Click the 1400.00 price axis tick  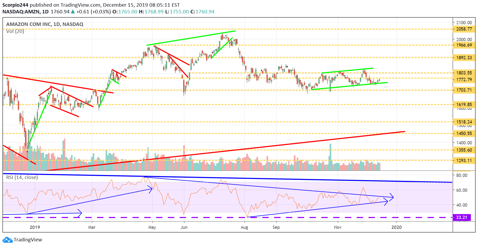(464, 143)
